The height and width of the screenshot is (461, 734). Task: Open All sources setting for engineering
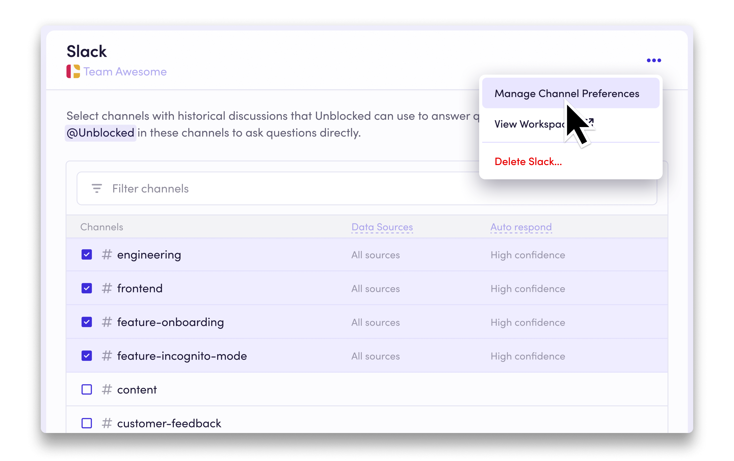click(x=375, y=255)
